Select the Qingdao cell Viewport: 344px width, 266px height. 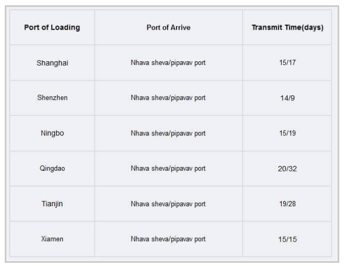[x=52, y=169]
